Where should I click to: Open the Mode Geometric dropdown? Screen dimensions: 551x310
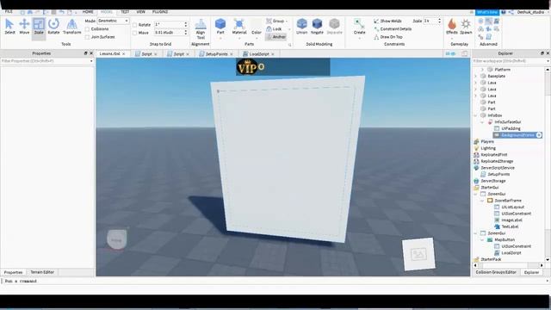tap(113, 21)
